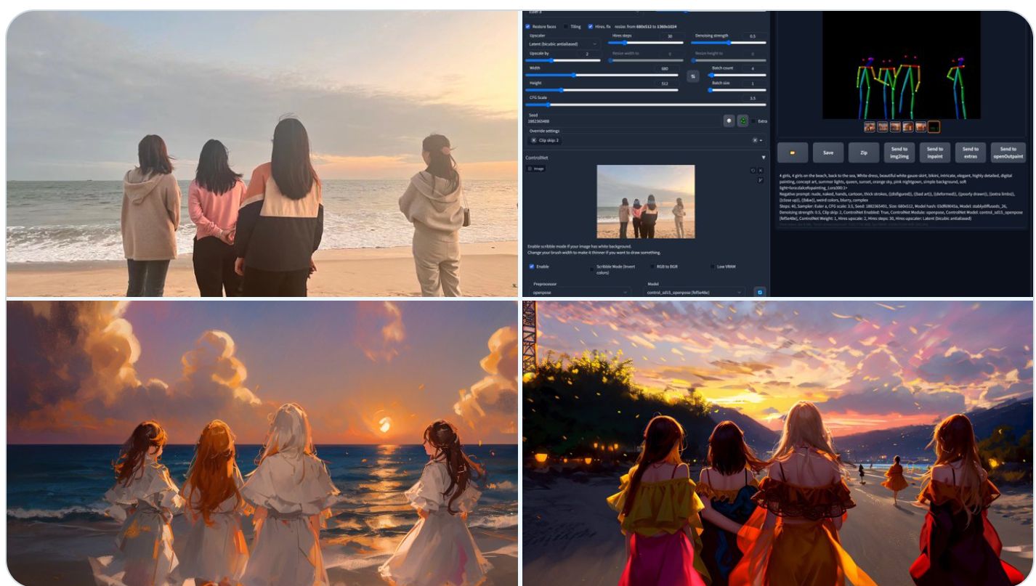Open the sampling method dropdown
The height and width of the screenshot is (586, 1036).
pyautogui.click(x=583, y=12)
